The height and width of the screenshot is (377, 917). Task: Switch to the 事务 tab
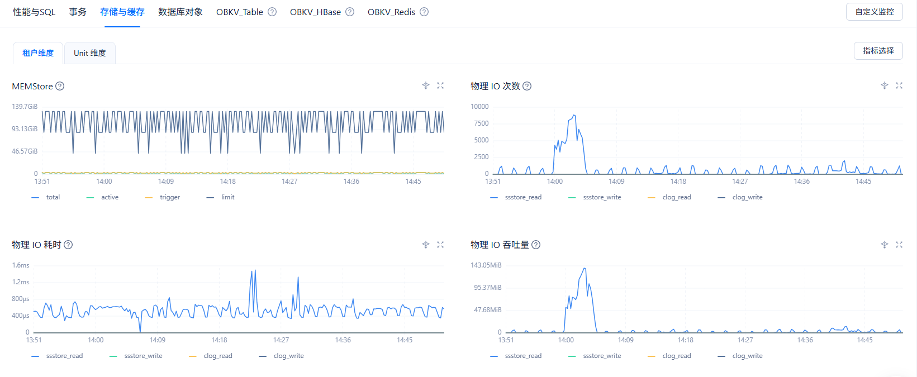[78, 12]
